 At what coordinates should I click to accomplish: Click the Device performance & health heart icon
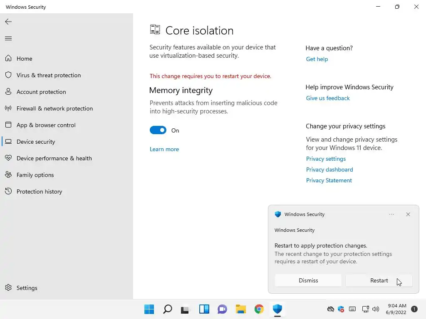[8, 158]
